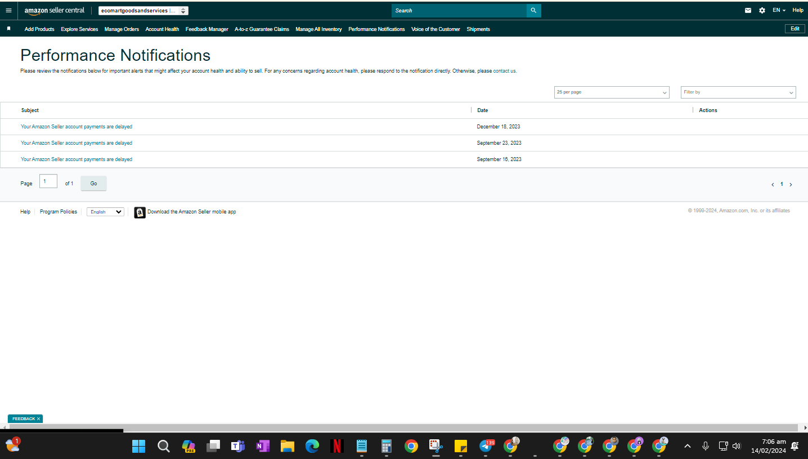Open Sticky Notes from the taskbar

coord(461,447)
